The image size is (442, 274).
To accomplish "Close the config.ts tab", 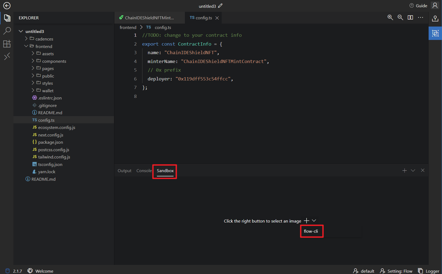I will click(217, 18).
